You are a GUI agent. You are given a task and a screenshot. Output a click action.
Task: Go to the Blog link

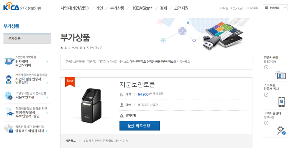point(224,8)
